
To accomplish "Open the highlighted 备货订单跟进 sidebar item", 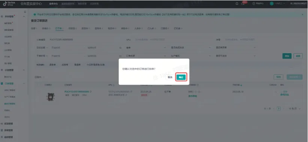I will (10, 103).
